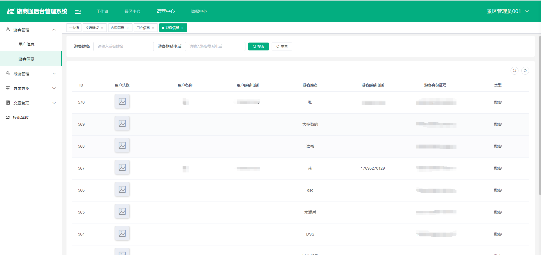Screen dimensions: 541x255
Task: Open avatar image for row ID 567
Action: (x=122, y=167)
